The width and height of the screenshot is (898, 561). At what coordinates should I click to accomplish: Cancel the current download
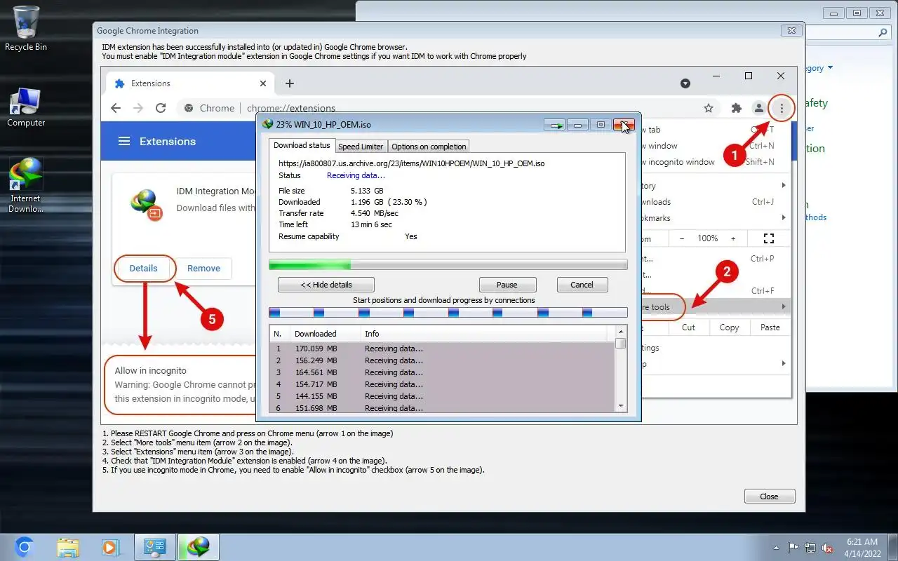pos(582,285)
